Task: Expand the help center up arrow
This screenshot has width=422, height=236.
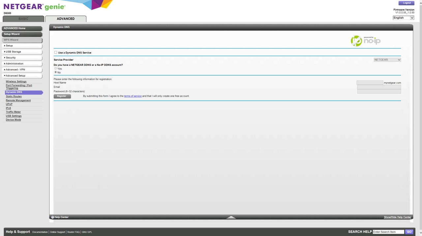Action: coord(231,217)
